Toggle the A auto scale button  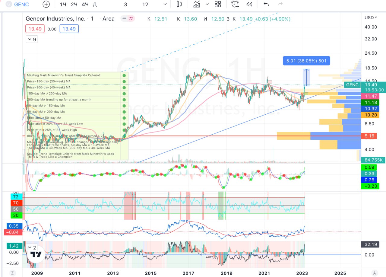374,273
